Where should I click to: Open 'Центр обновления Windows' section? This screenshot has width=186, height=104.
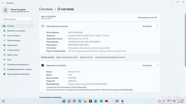18,74
